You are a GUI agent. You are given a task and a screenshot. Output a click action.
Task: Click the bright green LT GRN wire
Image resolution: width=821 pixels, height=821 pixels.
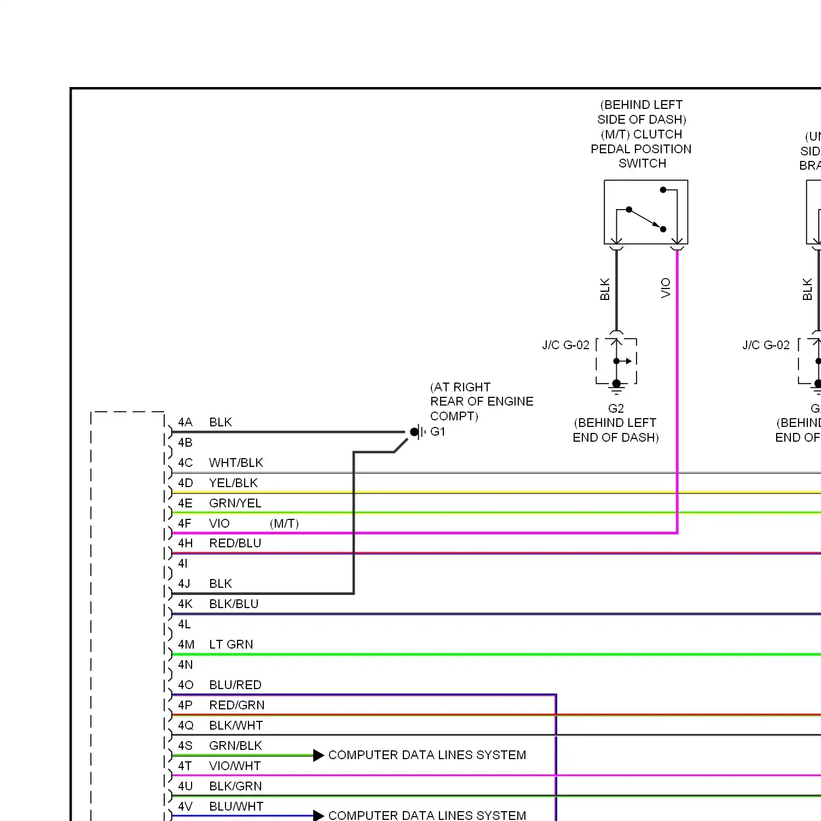[x=496, y=655]
